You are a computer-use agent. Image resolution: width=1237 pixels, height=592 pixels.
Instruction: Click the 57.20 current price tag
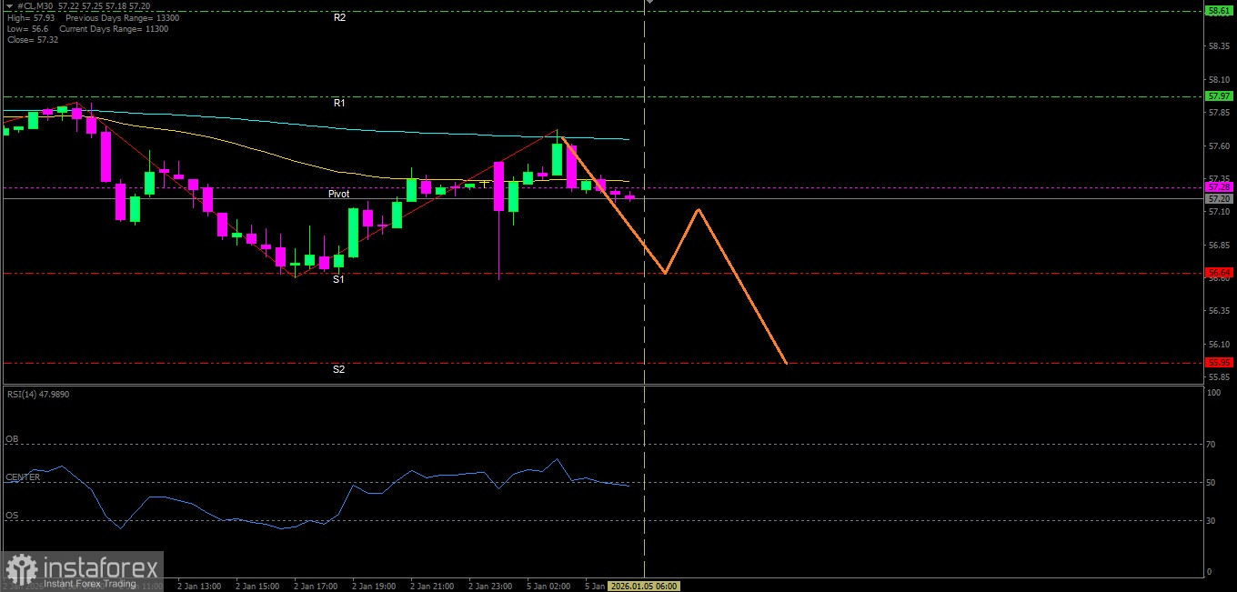(1218, 198)
